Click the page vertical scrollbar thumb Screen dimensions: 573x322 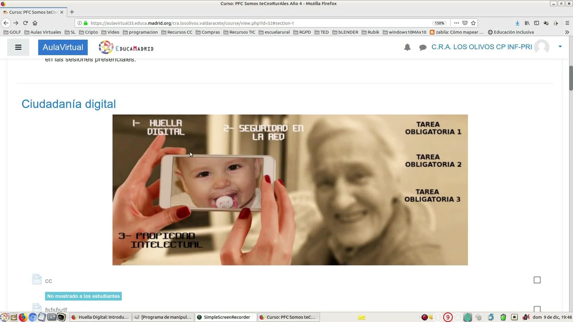571,78
